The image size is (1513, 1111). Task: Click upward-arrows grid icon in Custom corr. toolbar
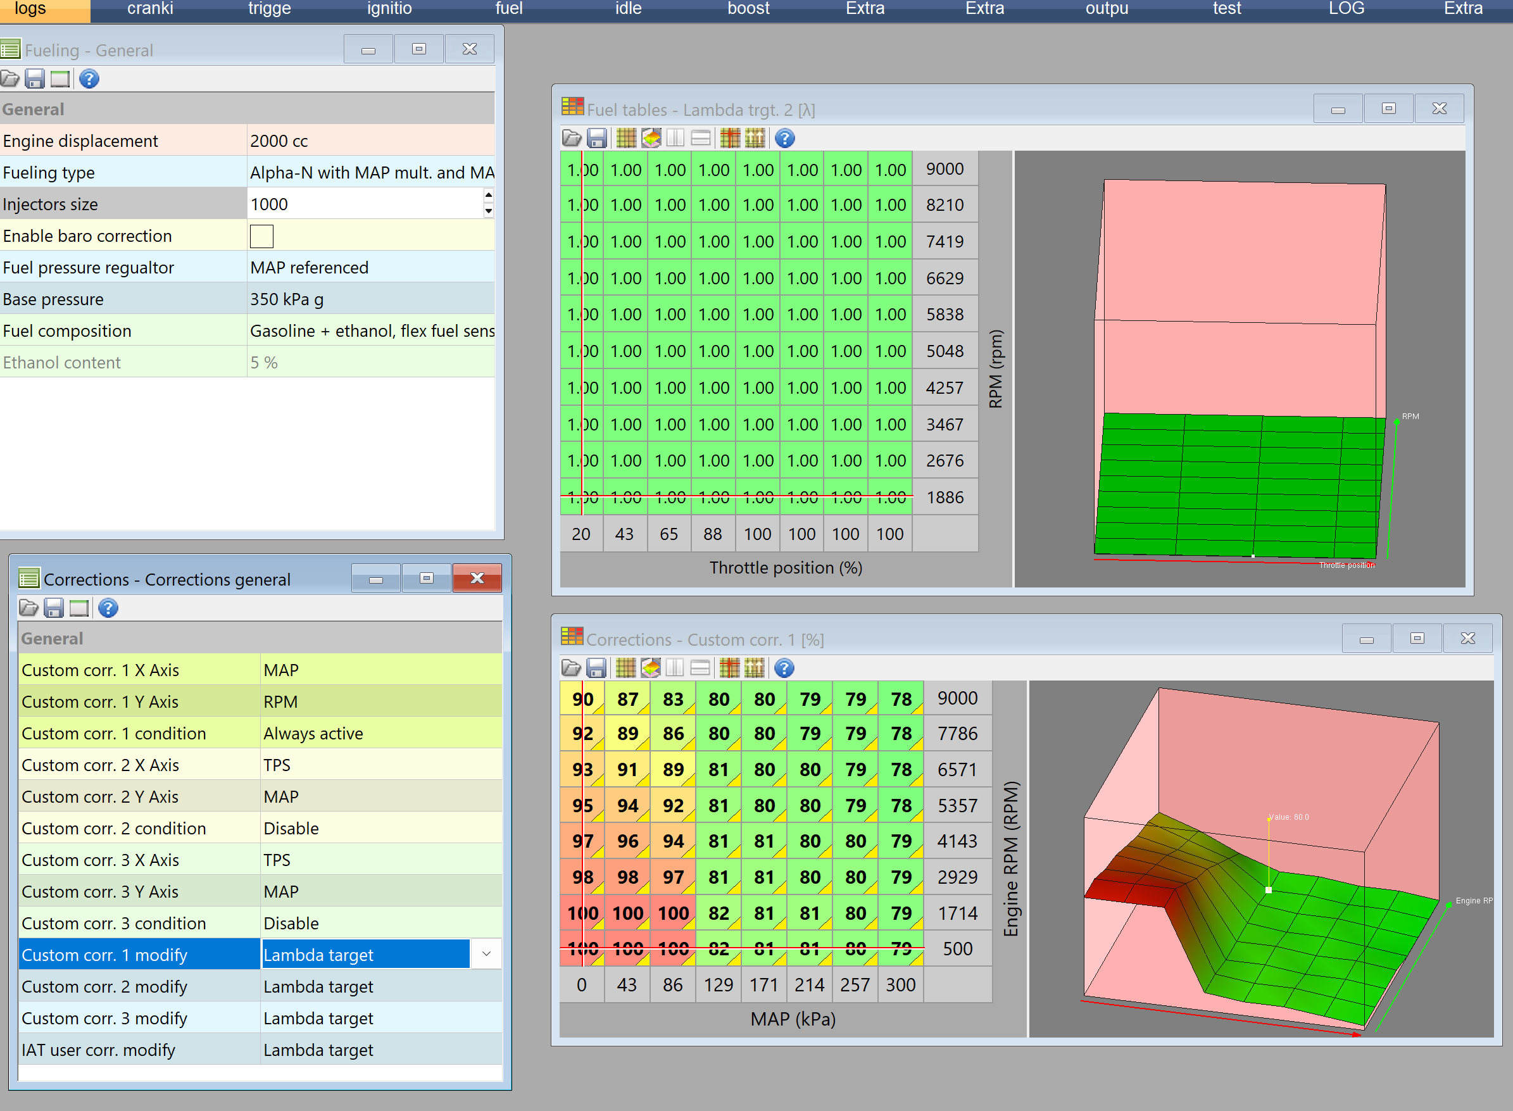tap(755, 668)
